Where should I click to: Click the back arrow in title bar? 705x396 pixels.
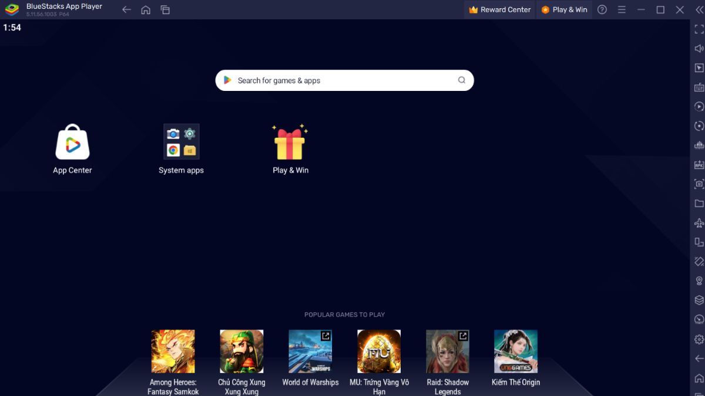coord(126,9)
